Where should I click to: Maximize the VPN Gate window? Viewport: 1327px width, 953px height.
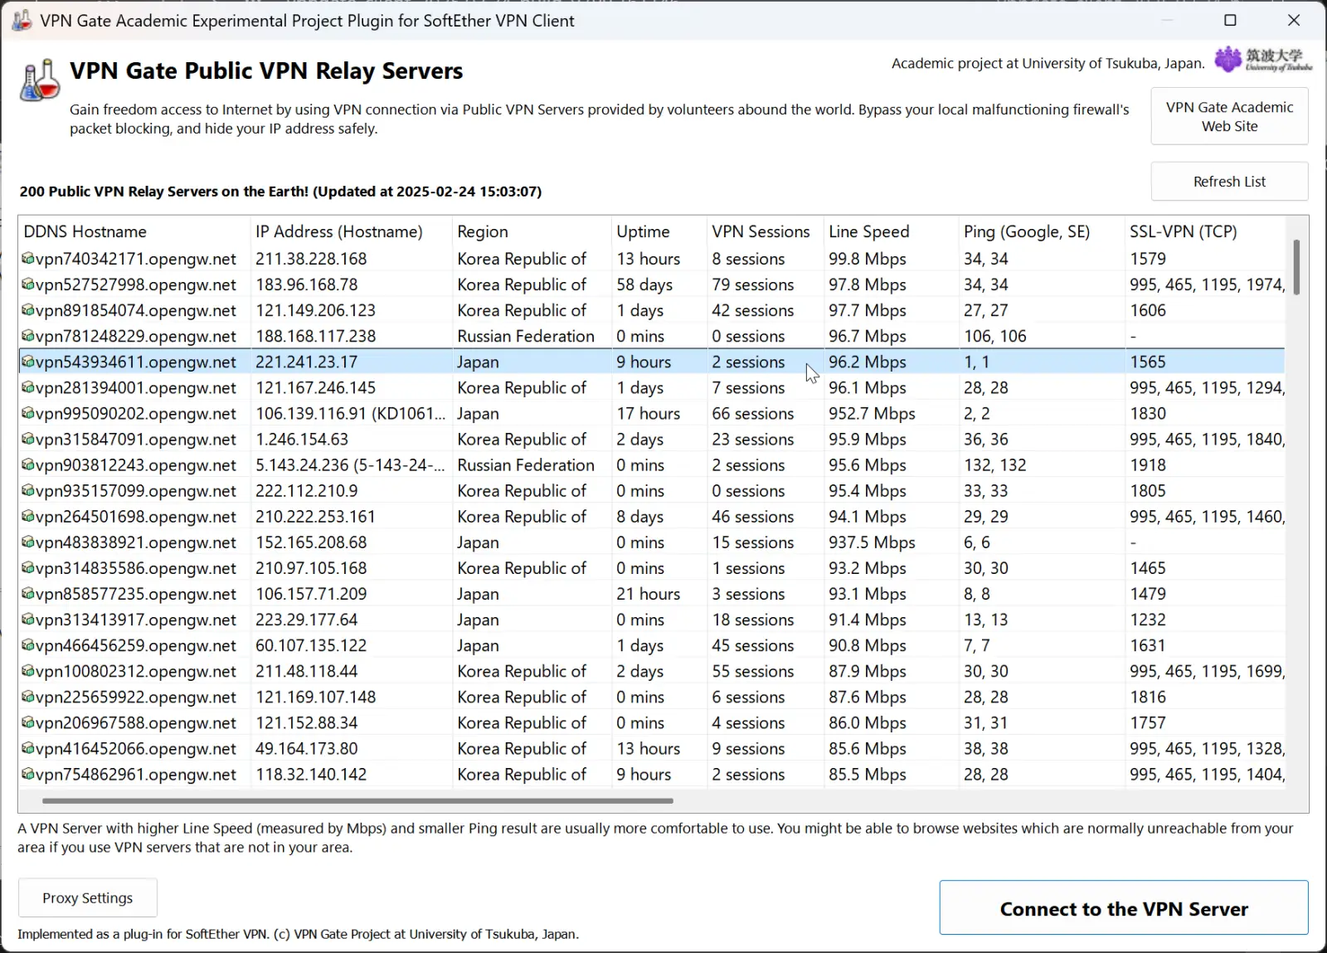(x=1231, y=20)
